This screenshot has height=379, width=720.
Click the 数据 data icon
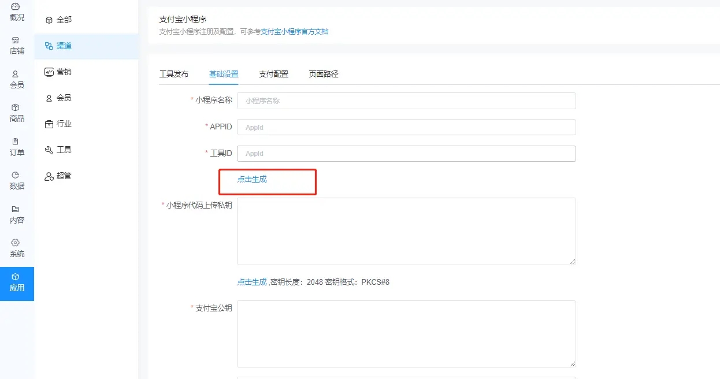pyautogui.click(x=16, y=174)
